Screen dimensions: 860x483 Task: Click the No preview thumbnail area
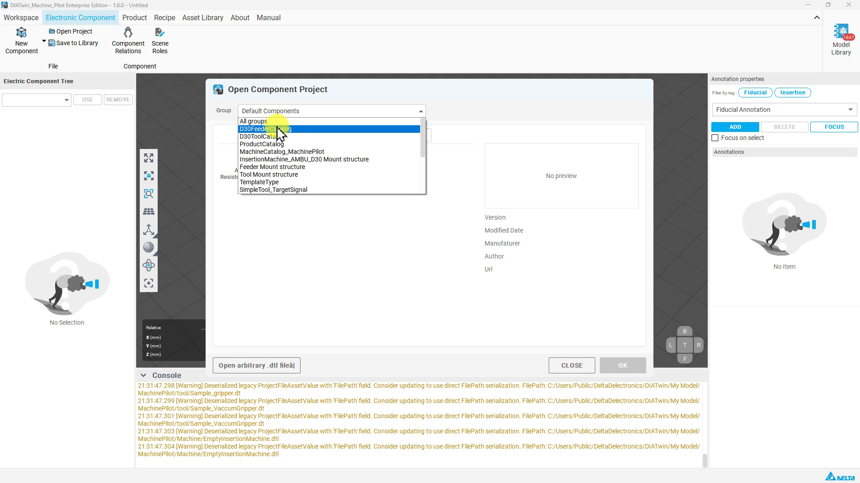[x=561, y=176]
